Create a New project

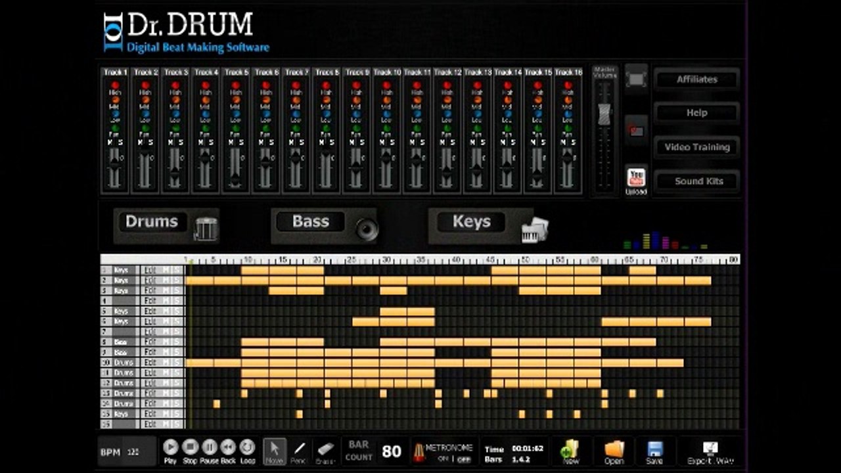pyautogui.click(x=570, y=451)
